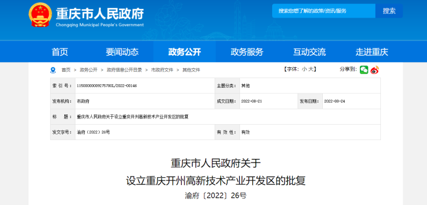427x205 pixels.
Task: Click the 主题分类 value 其他
Action: 245,86
